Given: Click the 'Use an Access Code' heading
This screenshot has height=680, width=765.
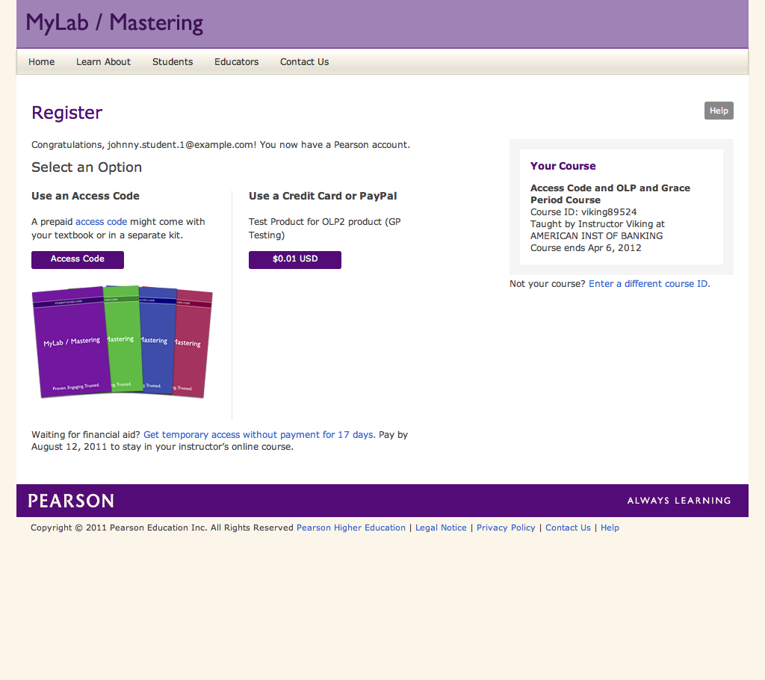Looking at the screenshot, I should pyautogui.click(x=85, y=197).
